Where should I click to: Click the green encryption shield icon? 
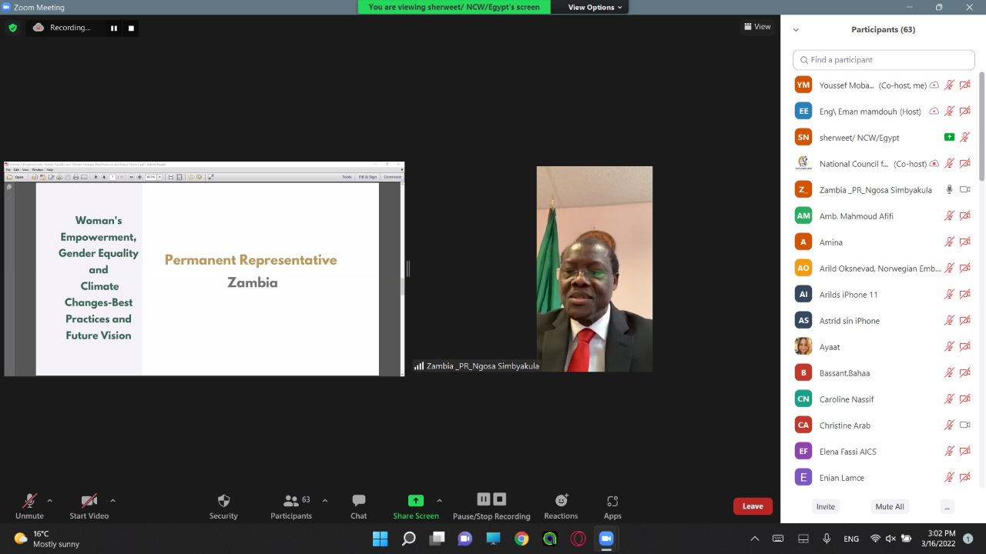coord(12,28)
